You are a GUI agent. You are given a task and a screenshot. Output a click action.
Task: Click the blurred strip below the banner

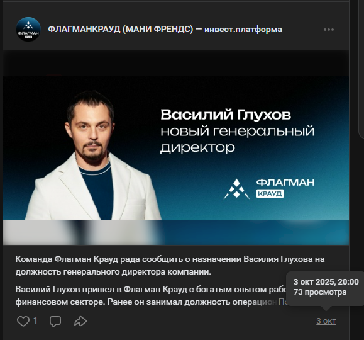(x=176, y=232)
